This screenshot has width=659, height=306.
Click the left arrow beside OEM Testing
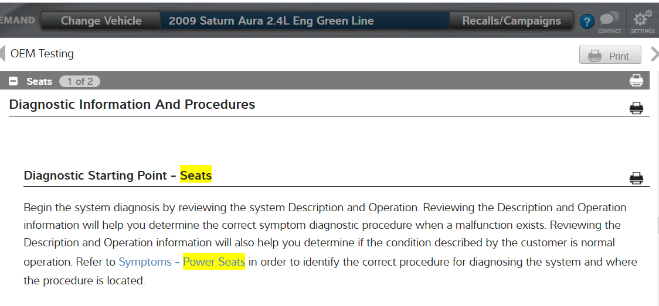coord(3,54)
